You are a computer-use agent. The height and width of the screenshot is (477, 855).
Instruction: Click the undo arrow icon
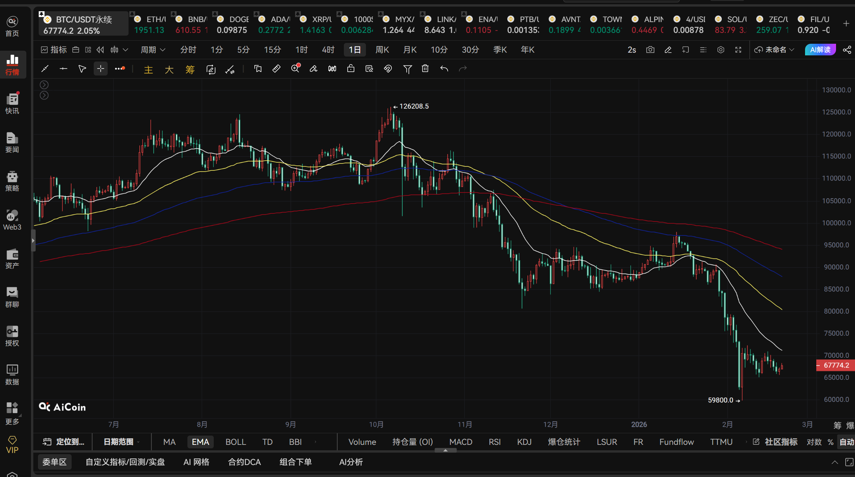click(444, 69)
